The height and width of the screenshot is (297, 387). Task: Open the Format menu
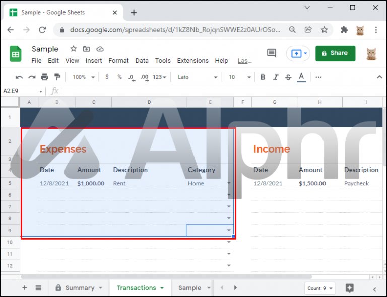118,61
